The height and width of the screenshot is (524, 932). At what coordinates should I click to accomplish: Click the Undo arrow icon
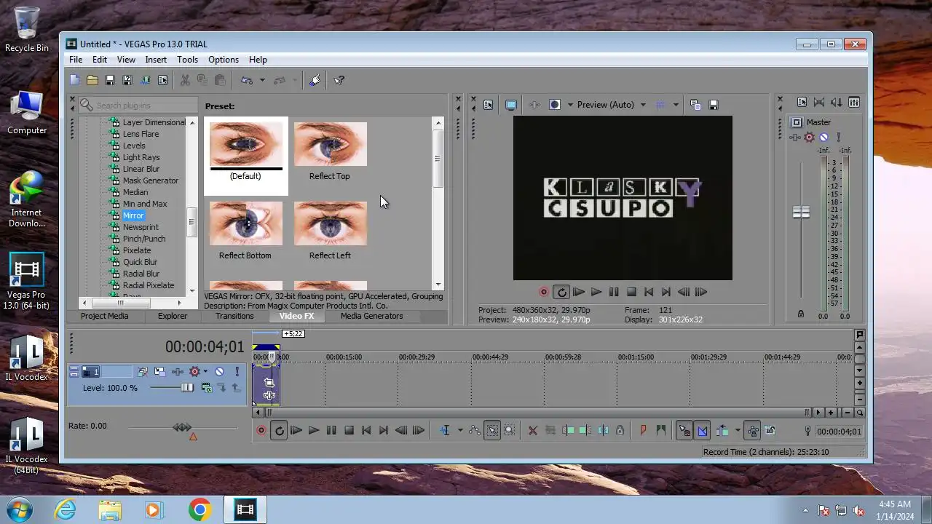pyautogui.click(x=247, y=80)
